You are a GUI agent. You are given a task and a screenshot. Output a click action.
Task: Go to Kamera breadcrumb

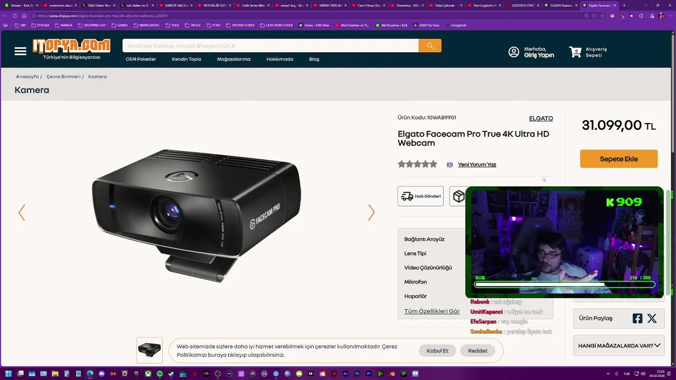click(98, 77)
